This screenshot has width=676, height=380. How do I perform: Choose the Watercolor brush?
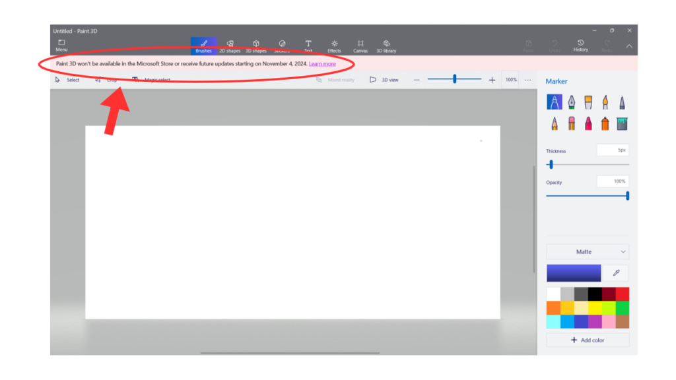605,102
